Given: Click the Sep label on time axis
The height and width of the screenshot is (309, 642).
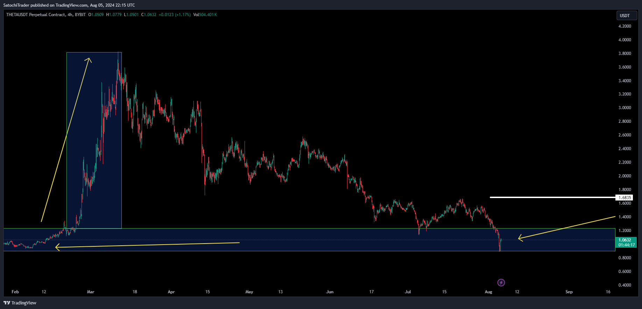Looking at the screenshot, I should 569,292.
